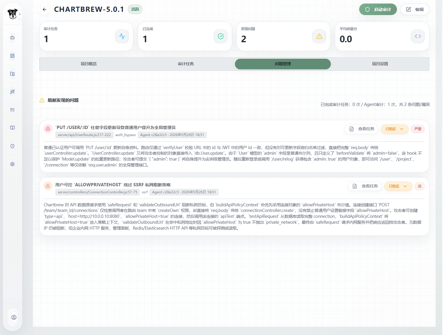The height and width of the screenshot is (335, 443).
Task: Click the 编辑 button
Action: click(415, 9)
